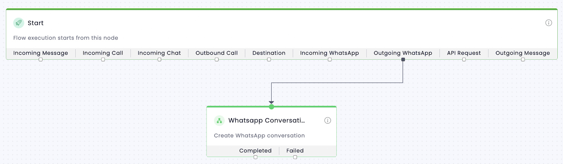Image resolution: width=563 pixels, height=164 pixels.
Task: Click the Completed label on Whatsapp node
Action: pos(255,151)
